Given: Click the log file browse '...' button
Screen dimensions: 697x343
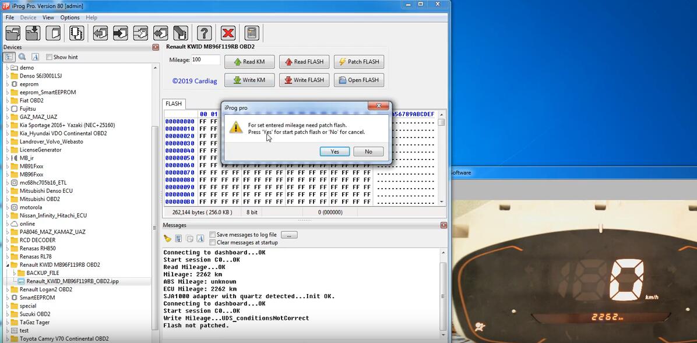Looking at the screenshot, I should pyautogui.click(x=290, y=235).
